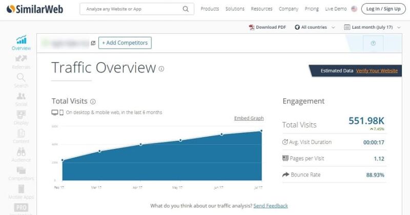Go to Search section in sidebar
This screenshot has height=215, width=410.
21,78
